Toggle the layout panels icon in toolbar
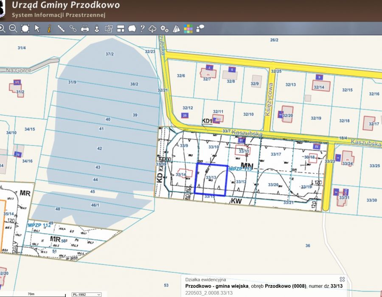Viewport: 382px width, 297px height. (x=121, y=28)
